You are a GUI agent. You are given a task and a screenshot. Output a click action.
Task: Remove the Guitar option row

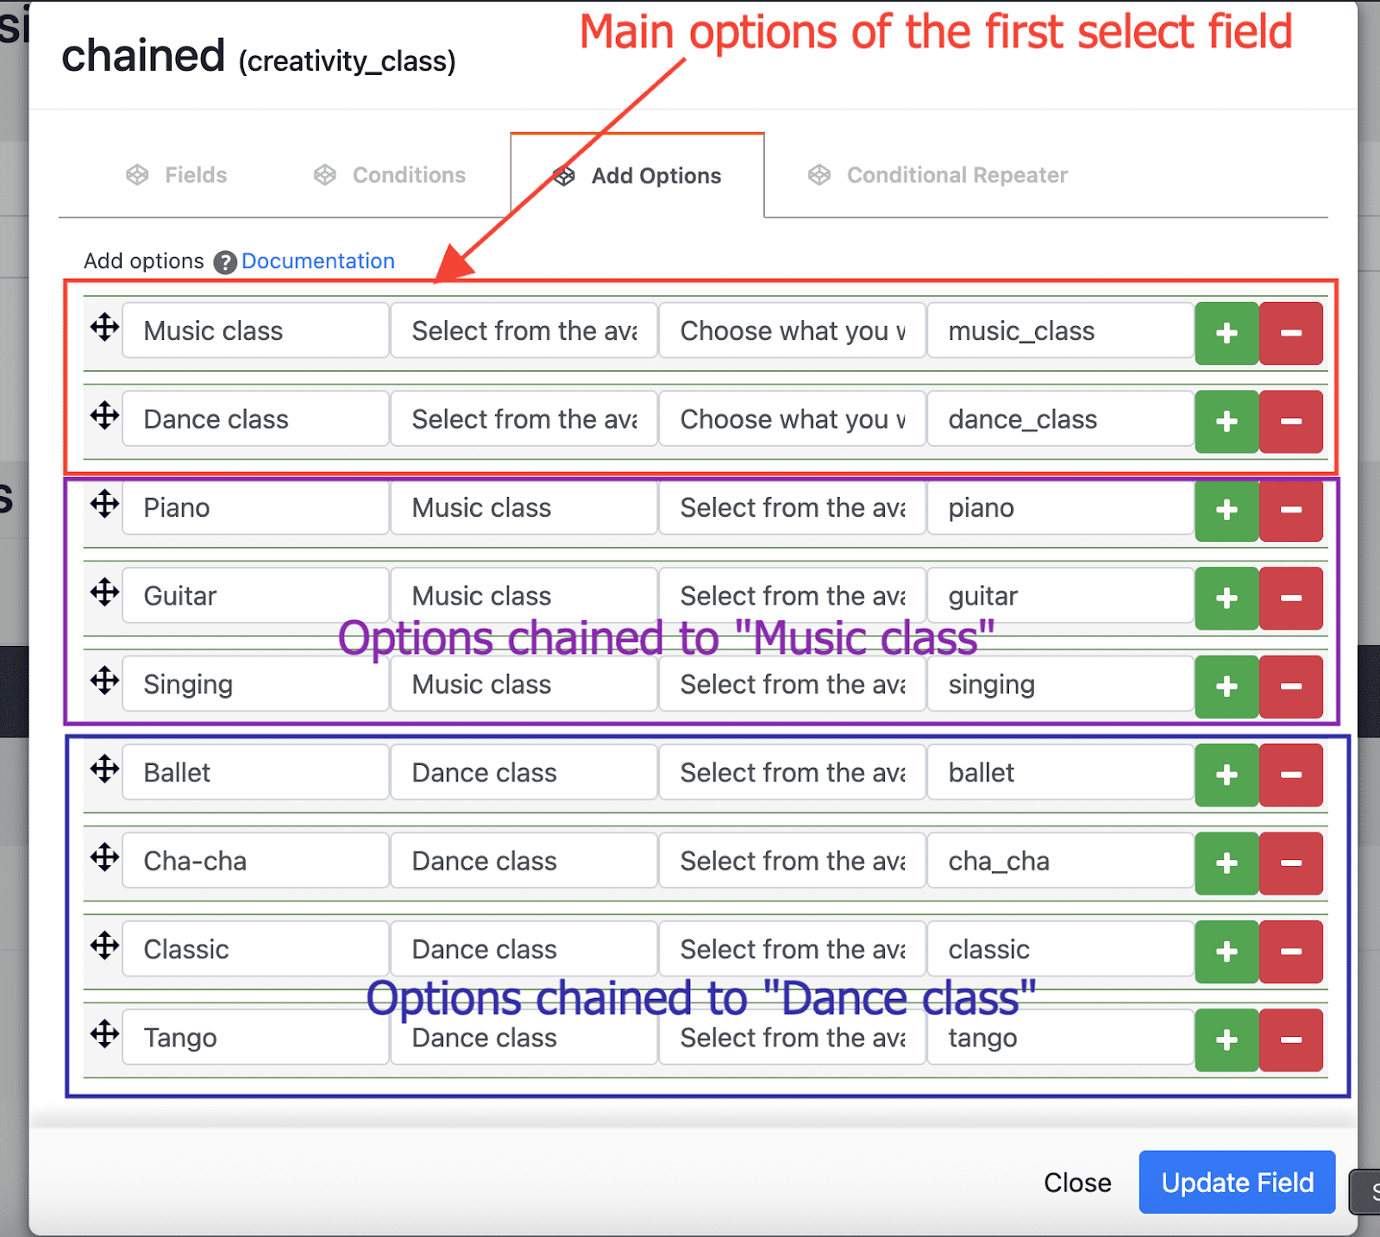coord(1290,598)
